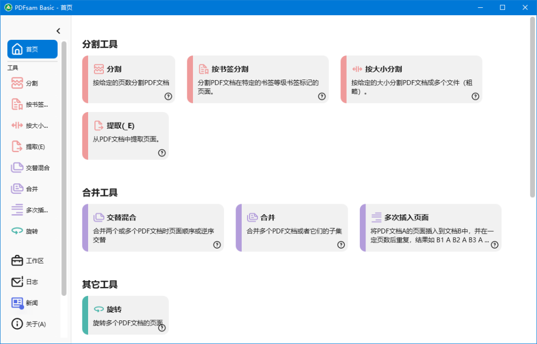This screenshot has width=537, height=344.
Task: Click the 按大小分割 card icon
Action: point(357,69)
